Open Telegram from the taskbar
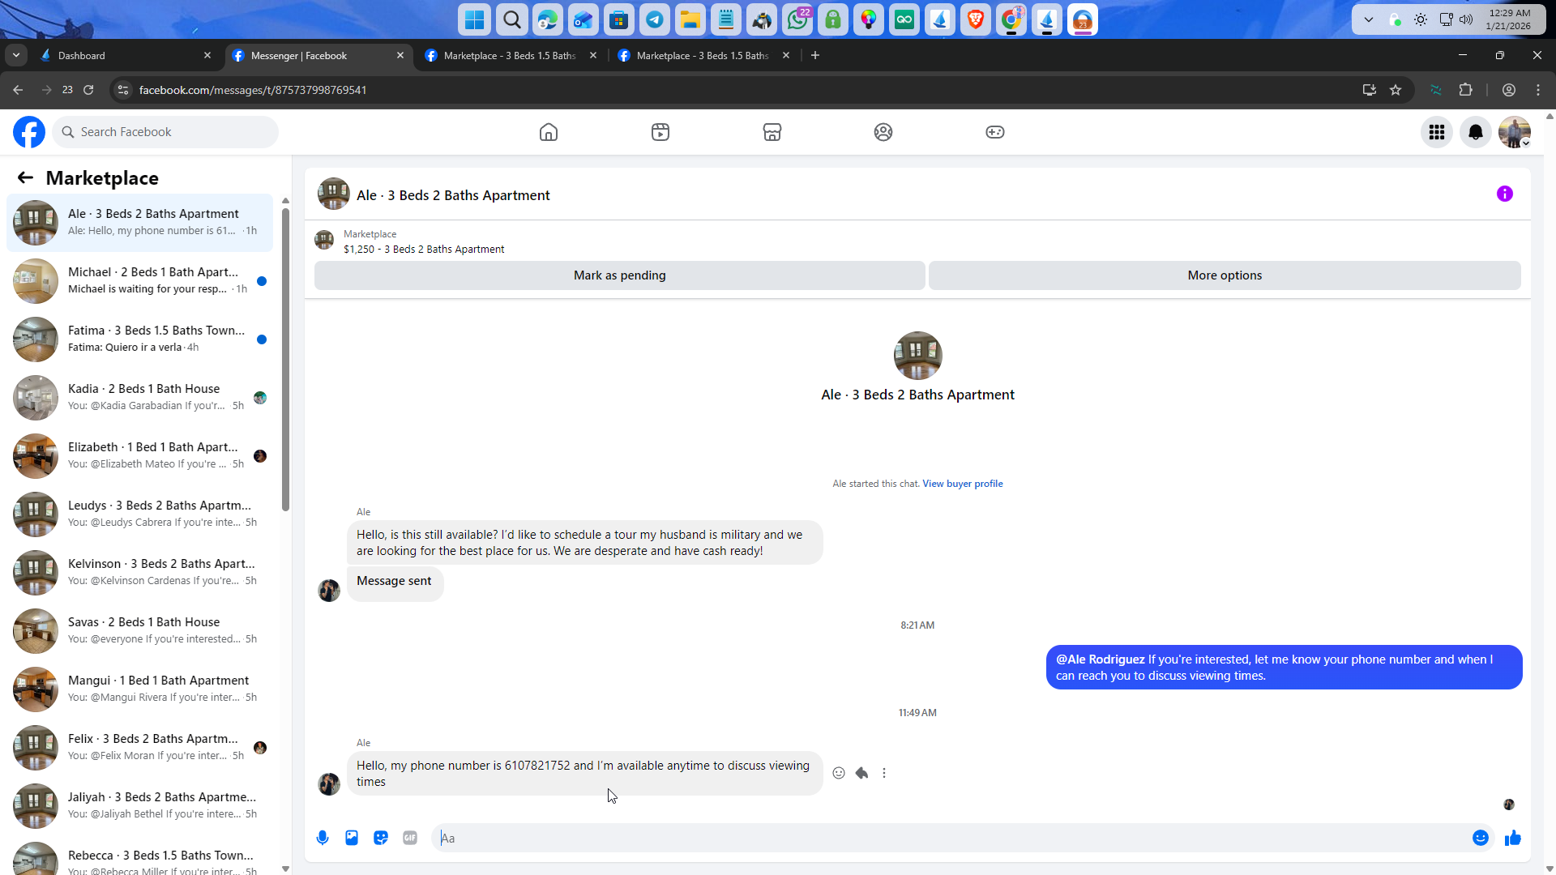This screenshot has height=875, width=1556. (x=655, y=19)
